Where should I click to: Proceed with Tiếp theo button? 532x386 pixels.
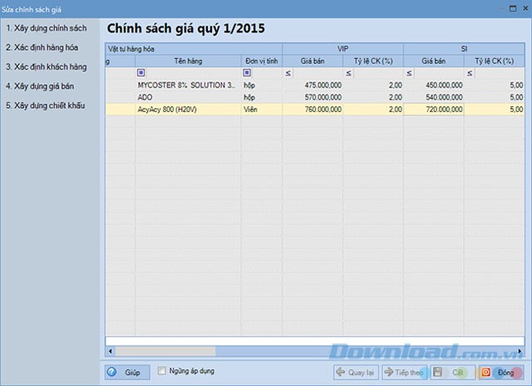pyautogui.click(x=404, y=373)
